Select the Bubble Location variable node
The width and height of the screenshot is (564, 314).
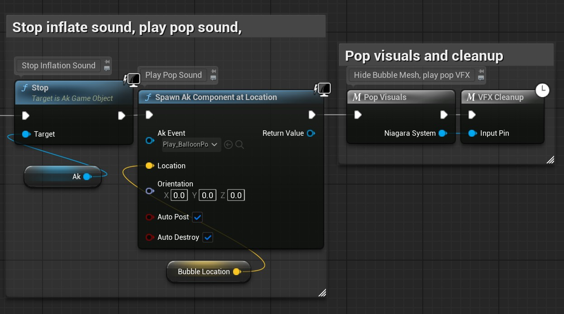click(204, 271)
